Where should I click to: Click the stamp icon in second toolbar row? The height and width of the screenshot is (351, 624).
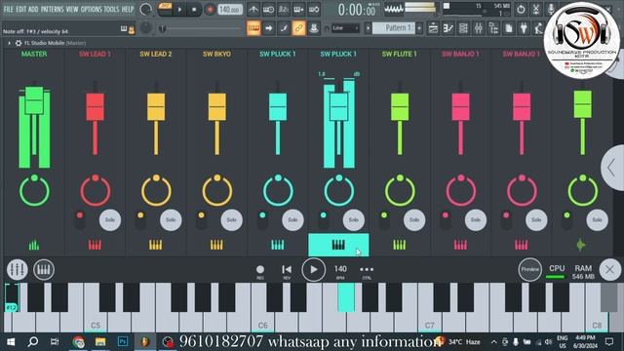[314, 28]
